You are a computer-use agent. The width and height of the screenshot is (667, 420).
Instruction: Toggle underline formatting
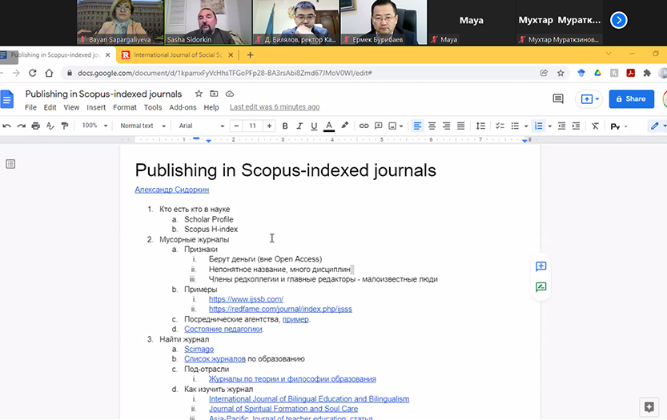313,126
